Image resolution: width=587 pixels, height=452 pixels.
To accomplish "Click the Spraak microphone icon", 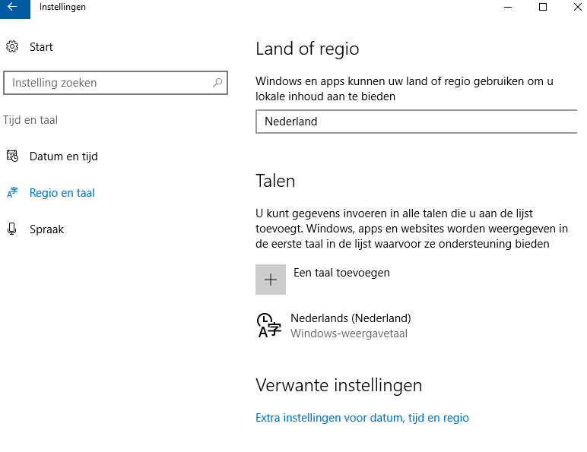I will 12,229.
